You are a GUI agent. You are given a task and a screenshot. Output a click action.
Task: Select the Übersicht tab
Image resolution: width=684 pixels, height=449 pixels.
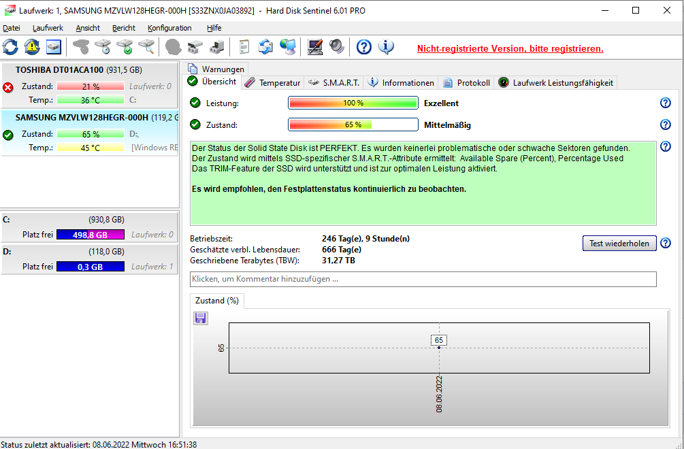coord(212,82)
